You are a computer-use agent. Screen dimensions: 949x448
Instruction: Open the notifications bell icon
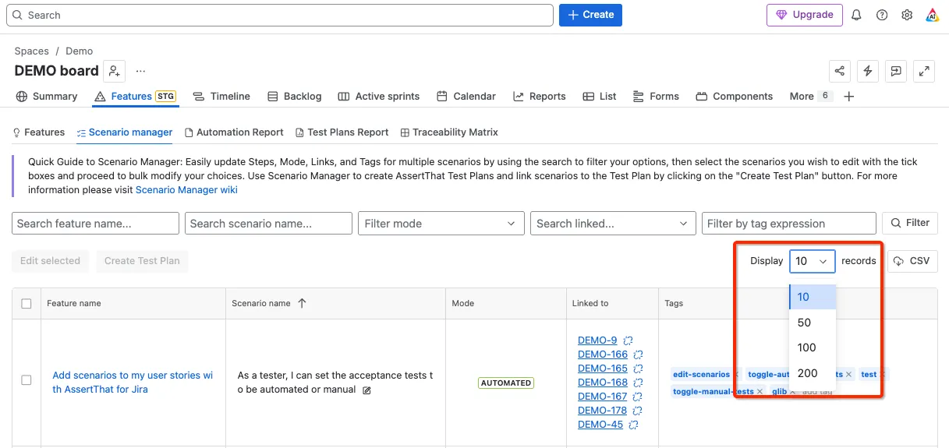click(x=856, y=15)
